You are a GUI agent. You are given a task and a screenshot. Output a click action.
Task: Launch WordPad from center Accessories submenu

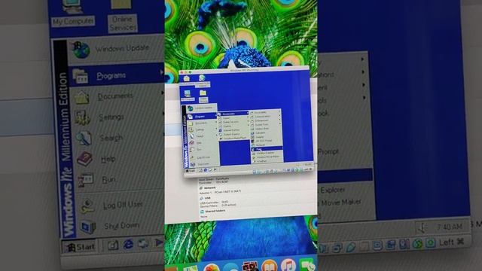[x=267, y=161]
